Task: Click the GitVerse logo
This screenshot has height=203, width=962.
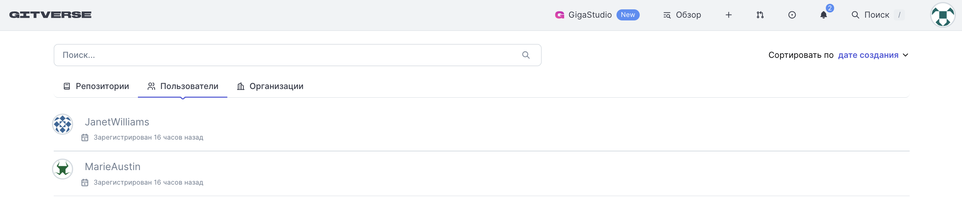Action: 50,15
